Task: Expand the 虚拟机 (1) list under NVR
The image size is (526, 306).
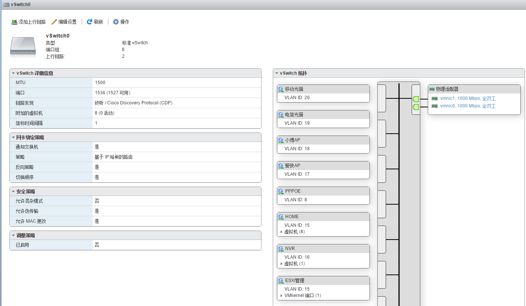Action: (x=281, y=264)
